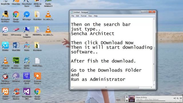Viewport: 183px width, 103px height.
Task: Click the 'After fish the download.' line
Action: 103,61
